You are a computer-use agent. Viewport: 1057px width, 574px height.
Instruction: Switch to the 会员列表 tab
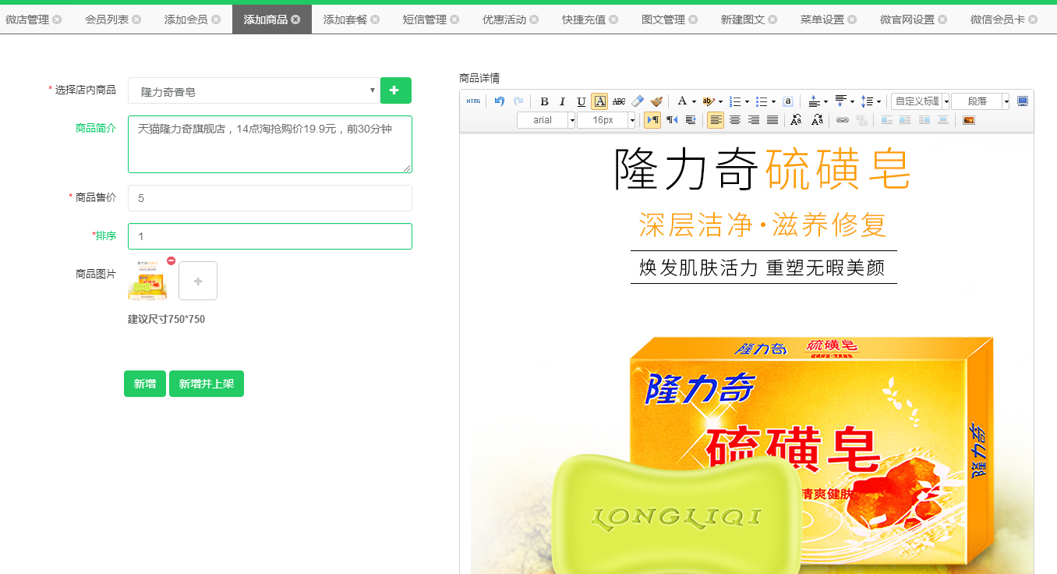[107, 19]
